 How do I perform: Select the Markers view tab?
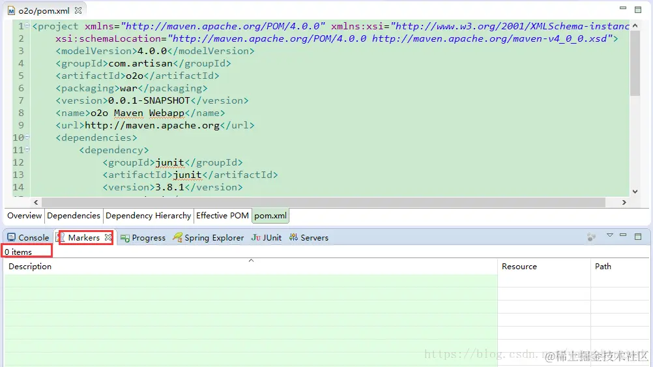[83, 237]
